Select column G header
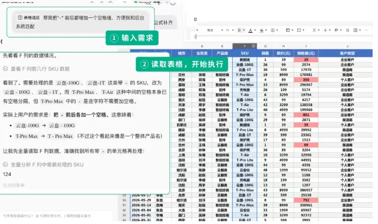The width and height of the screenshot is (378, 224). pyautogui.click(x=265, y=46)
